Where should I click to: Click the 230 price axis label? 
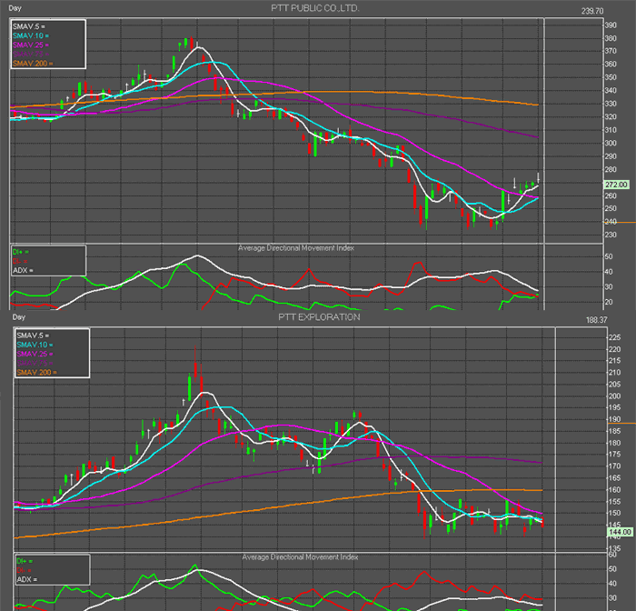[611, 235]
